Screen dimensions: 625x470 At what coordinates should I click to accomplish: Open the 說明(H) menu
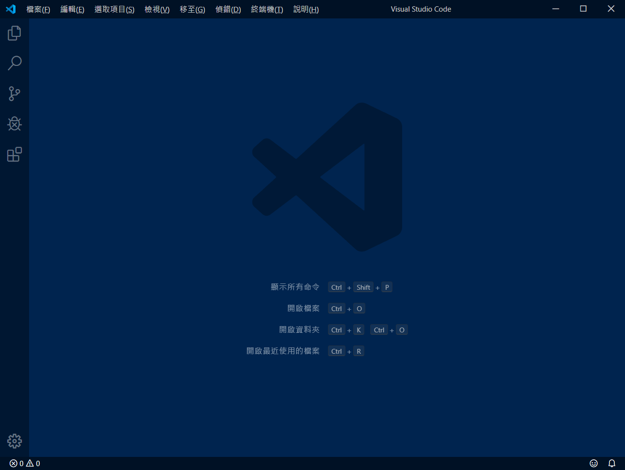pos(306,9)
